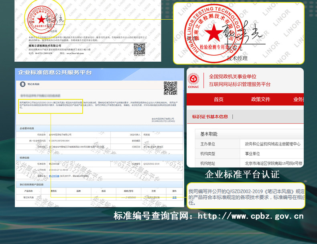The image size is (317, 244).
Task: Click the 政务和公益机构域名注册管理中心 value
Action: pyautogui.click(x=273, y=144)
